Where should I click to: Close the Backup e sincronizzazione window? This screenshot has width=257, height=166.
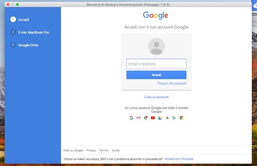point(8,5)
